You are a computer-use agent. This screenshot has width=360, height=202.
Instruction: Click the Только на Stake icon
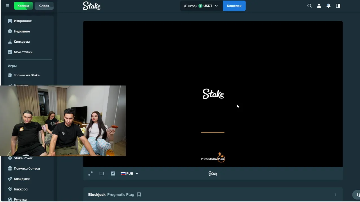[10, 75]
